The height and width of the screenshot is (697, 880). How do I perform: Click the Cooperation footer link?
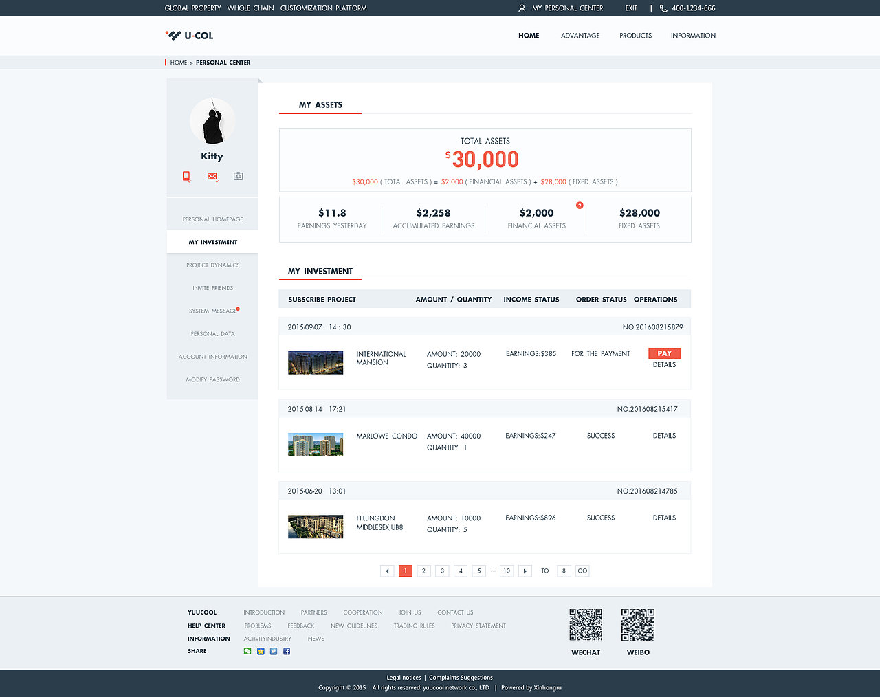click(x=363, y=612)
